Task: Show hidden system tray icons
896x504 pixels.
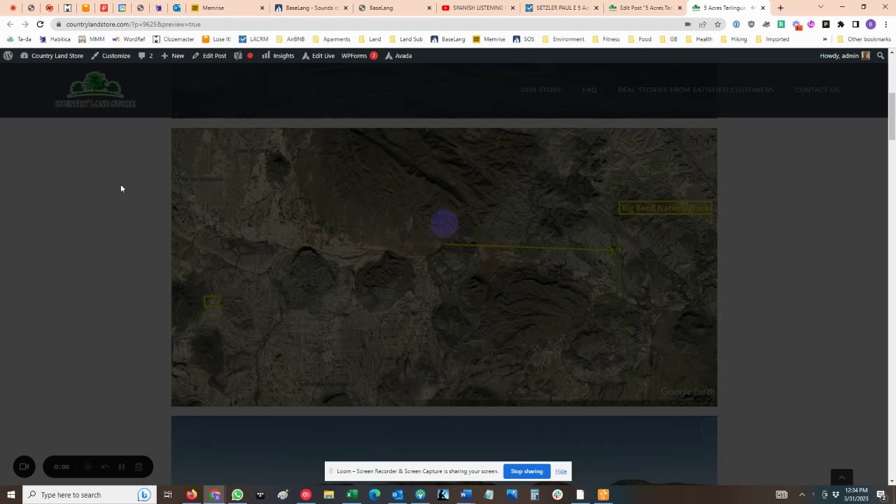Action: (x=801, y=495)
